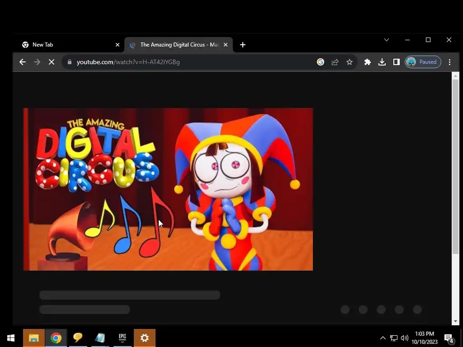The height and width of the screenshot is (347, 463).
Task: View site information via the lock icon
Action: [70, 62]
